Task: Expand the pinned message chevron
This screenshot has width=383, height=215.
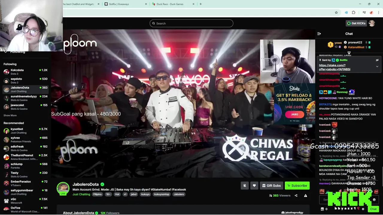Action: click(377, 66)
